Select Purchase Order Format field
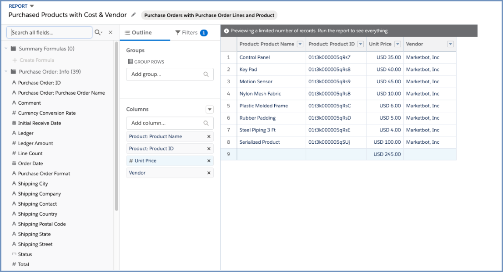The image size is (503, 272). [44, 174]
